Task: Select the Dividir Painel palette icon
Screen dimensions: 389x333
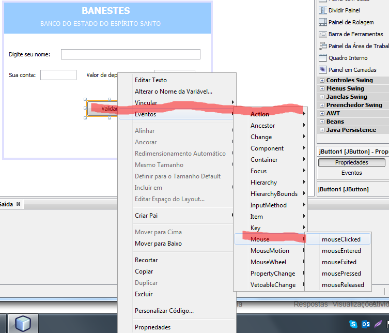Action: [322, 10]
